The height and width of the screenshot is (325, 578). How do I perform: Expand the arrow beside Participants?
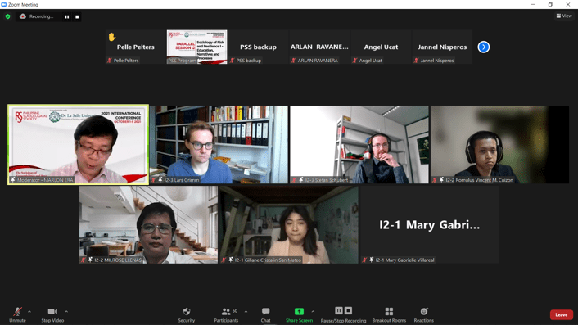pyautogui.click(x=246, y=312)
